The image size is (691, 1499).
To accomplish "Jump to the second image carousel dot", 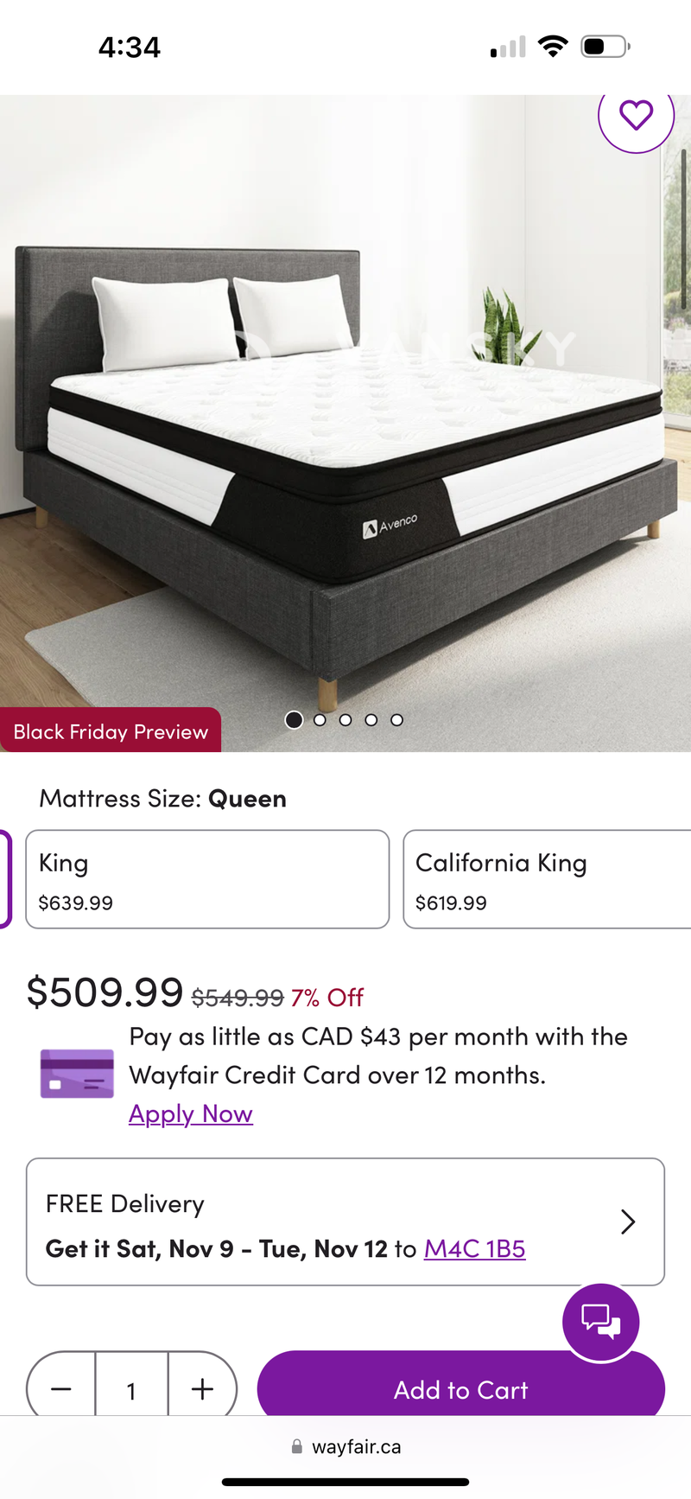I will (x=320, y=720).
